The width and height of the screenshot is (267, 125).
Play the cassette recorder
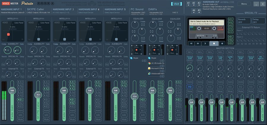click(205, 43)
